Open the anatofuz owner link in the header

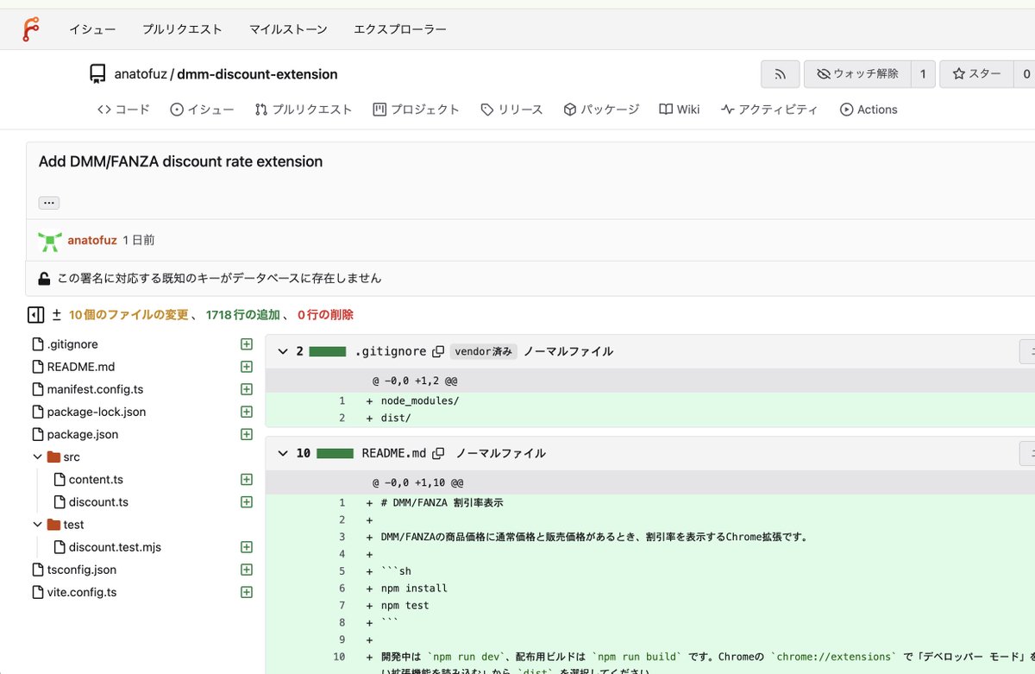pos(141,74)
